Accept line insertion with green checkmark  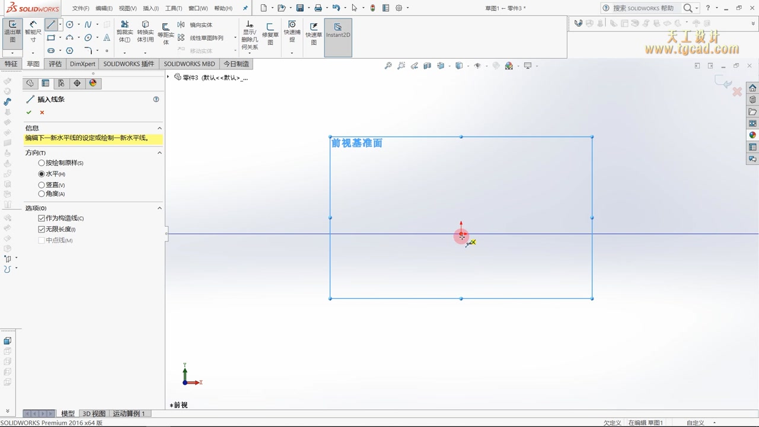[x=28, y=112]
